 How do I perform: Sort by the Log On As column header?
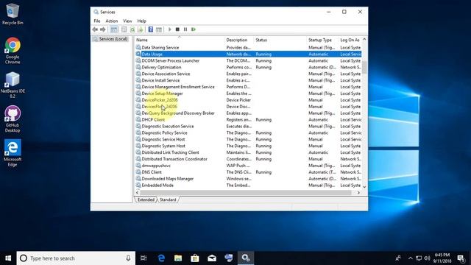point(350,40)
